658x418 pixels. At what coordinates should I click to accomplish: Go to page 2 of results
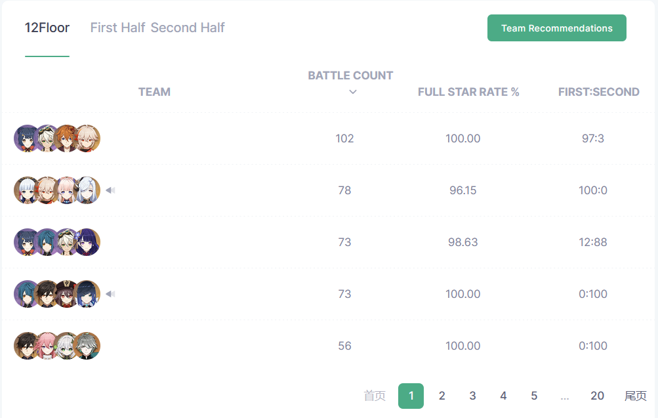click(442, 396)
